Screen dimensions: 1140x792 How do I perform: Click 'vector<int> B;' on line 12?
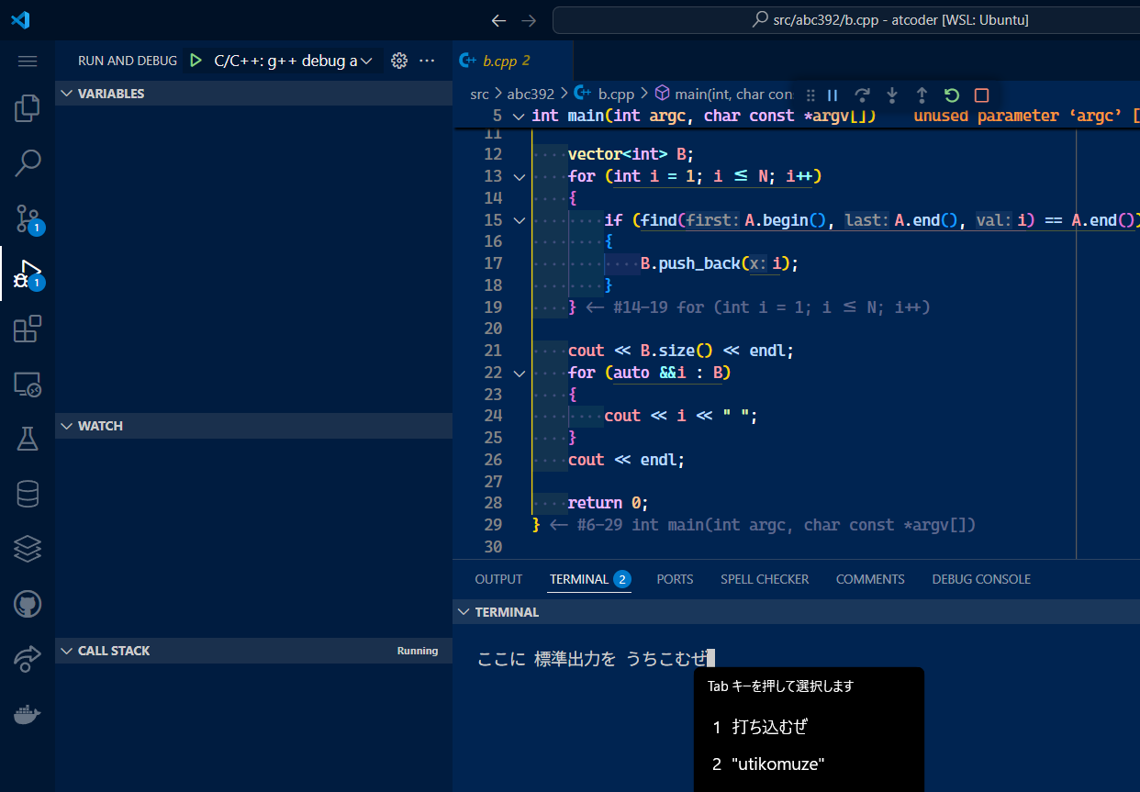coord(631,154)
